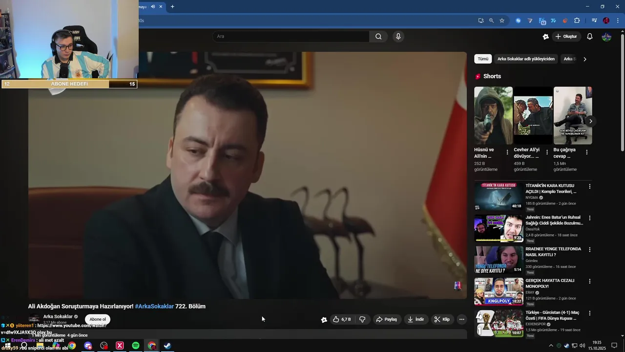Open Windows notification center icon
Image resolution: width=625 pixels, height=352 pixels.
click(614, 346)
